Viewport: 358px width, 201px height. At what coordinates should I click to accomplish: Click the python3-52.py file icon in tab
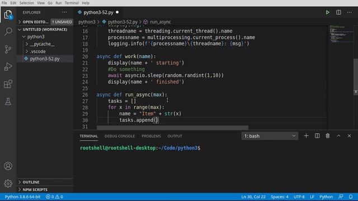(79, 12)
